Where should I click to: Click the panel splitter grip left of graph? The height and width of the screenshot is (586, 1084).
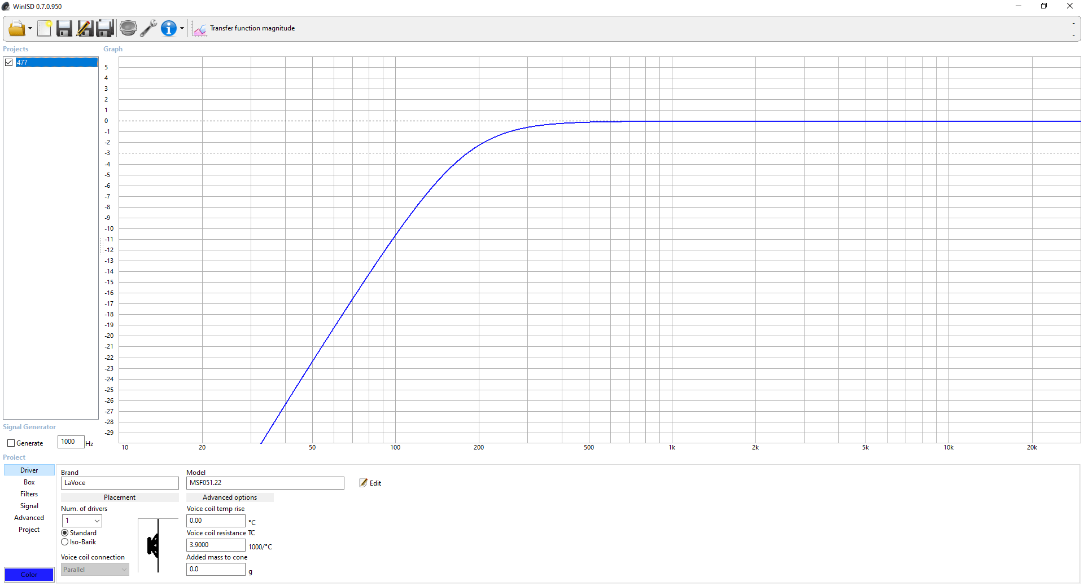pos(101,245)
